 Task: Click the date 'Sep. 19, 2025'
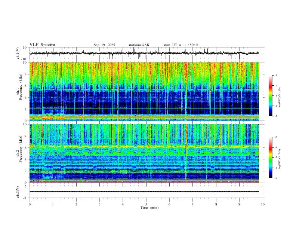click(104, 45)
